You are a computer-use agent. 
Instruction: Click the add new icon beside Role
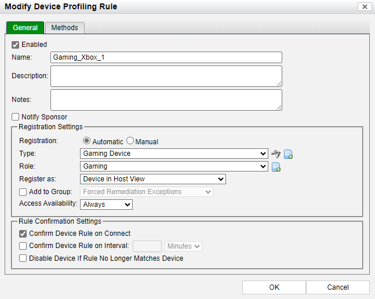pos(276,167)
